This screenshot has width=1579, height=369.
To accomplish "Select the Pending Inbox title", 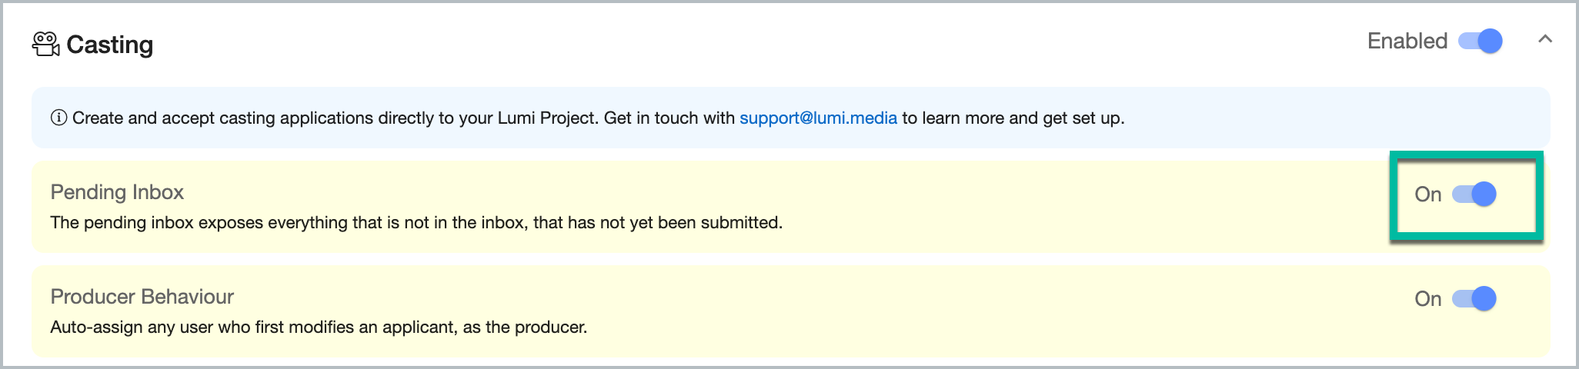I will pyautogui.click(x=117, y=192).
